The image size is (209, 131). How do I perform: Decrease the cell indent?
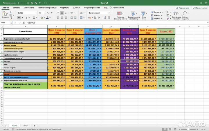(72, 17)
